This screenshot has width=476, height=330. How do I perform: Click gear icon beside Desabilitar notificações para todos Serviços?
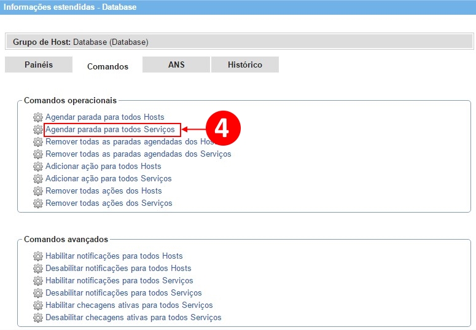(x=38, y=293)
